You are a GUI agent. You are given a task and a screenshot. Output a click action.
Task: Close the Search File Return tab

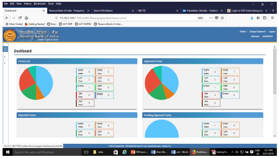coord(133,11)
